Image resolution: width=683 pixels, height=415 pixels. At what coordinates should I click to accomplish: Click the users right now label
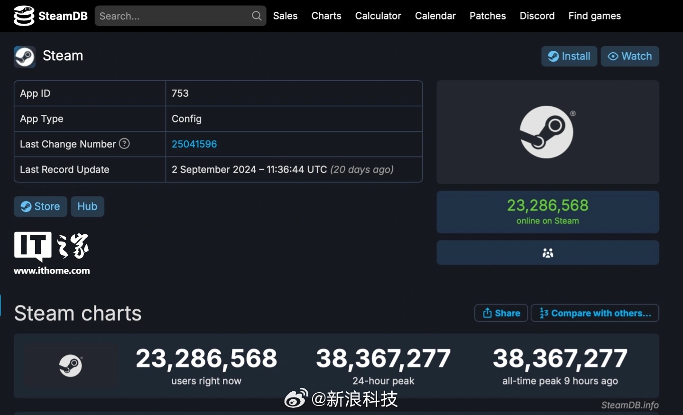[206, 381]
